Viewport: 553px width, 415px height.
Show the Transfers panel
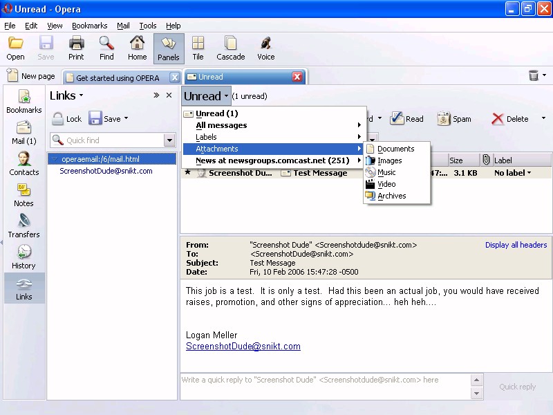click(x=24, y=226)
